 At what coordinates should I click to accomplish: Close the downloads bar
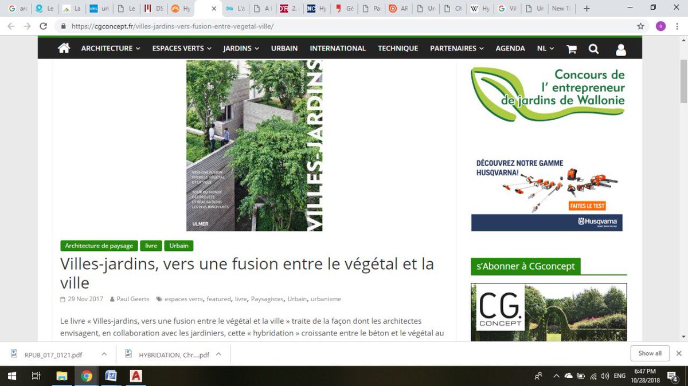click(x=679, y=353)
